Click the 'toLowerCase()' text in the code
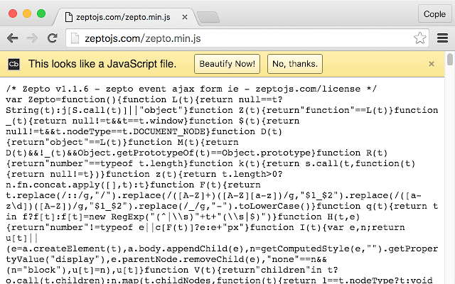This screenshot has height=284, width=455. click(x=274, y=206)
